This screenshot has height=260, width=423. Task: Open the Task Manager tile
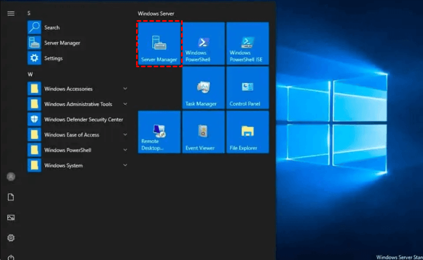pyautogui.click(x=203, y=88)
